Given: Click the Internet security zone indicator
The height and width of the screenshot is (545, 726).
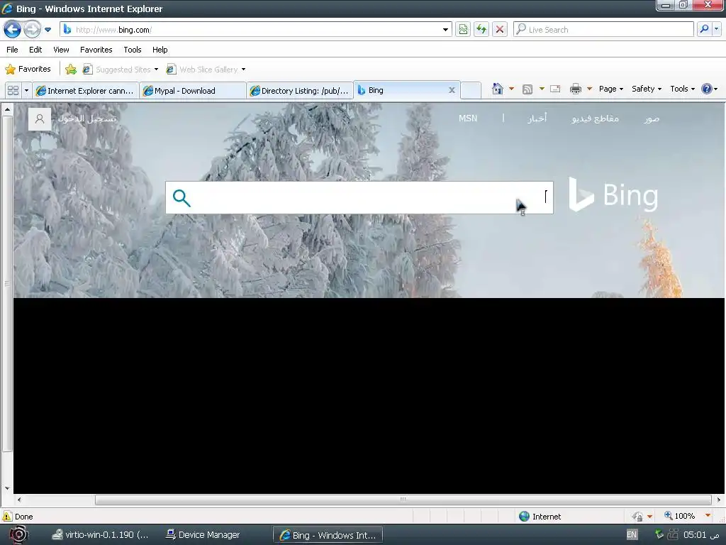Looking at the screenshot, I should 540,517.
